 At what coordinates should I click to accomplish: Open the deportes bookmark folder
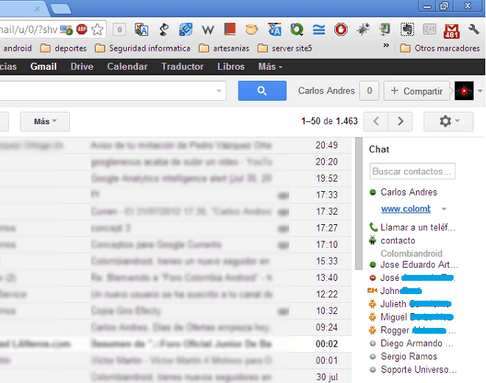click(63, 49)
